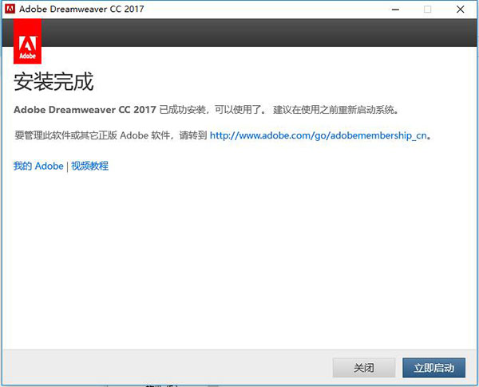
Task: Minimize the Dreamweaver installer window
Action: [x=395, y=10]
